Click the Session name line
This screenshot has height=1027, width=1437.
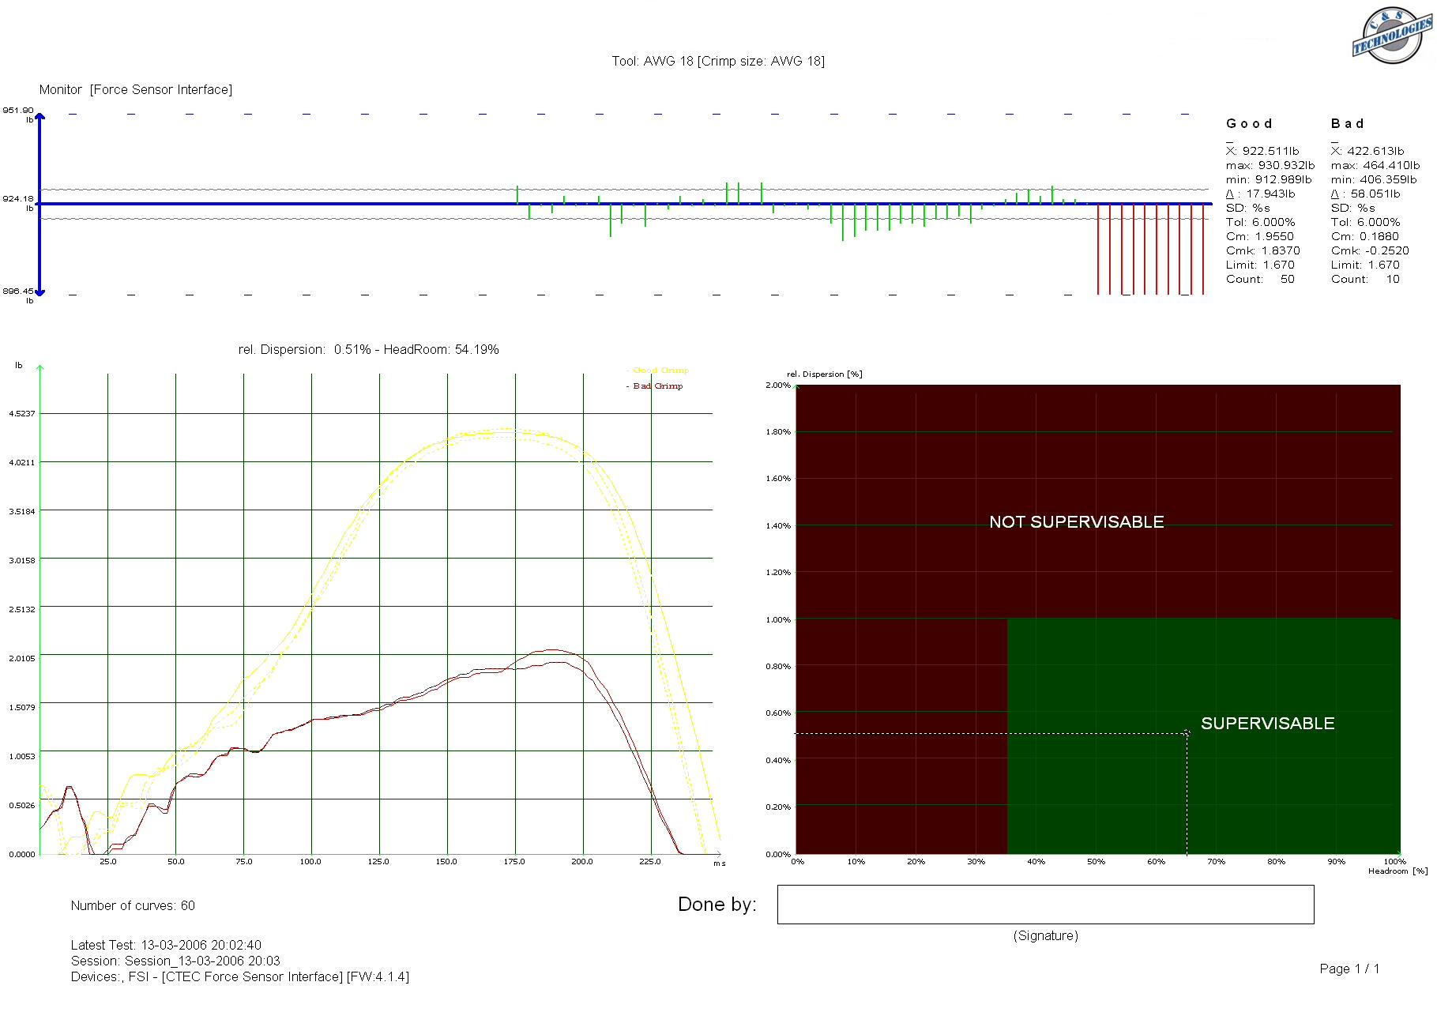pos(175,961)
